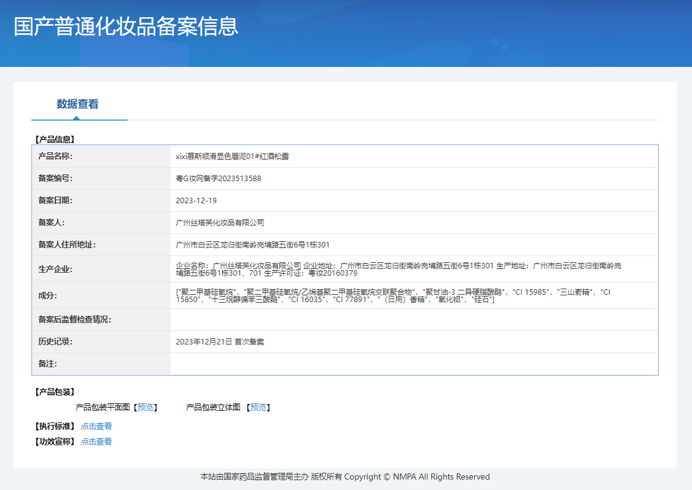The image size is (692, 490).
Task: Open 功效宣称 点击查看 link
Action: click(96, 441)
